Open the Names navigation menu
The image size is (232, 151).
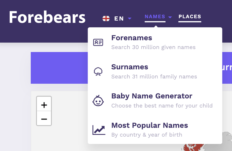pyautogui.click(x=155, y=17)
